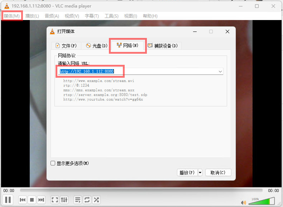The width and height of the screenshot is (283, 207).
Task: Toggle random shuffle playback
Action: pyautogui.click(x=96, y=200)
